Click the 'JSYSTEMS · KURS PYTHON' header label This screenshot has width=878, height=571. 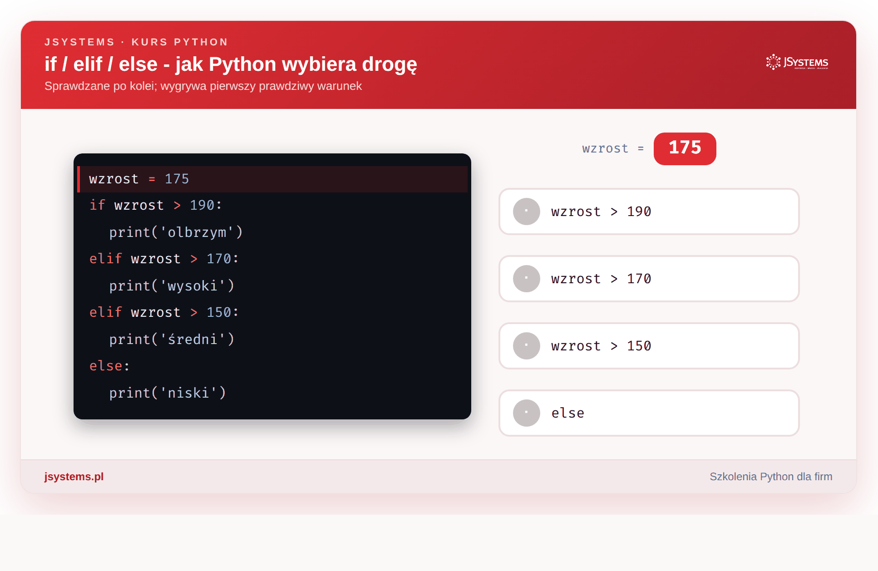click(136, 42)
